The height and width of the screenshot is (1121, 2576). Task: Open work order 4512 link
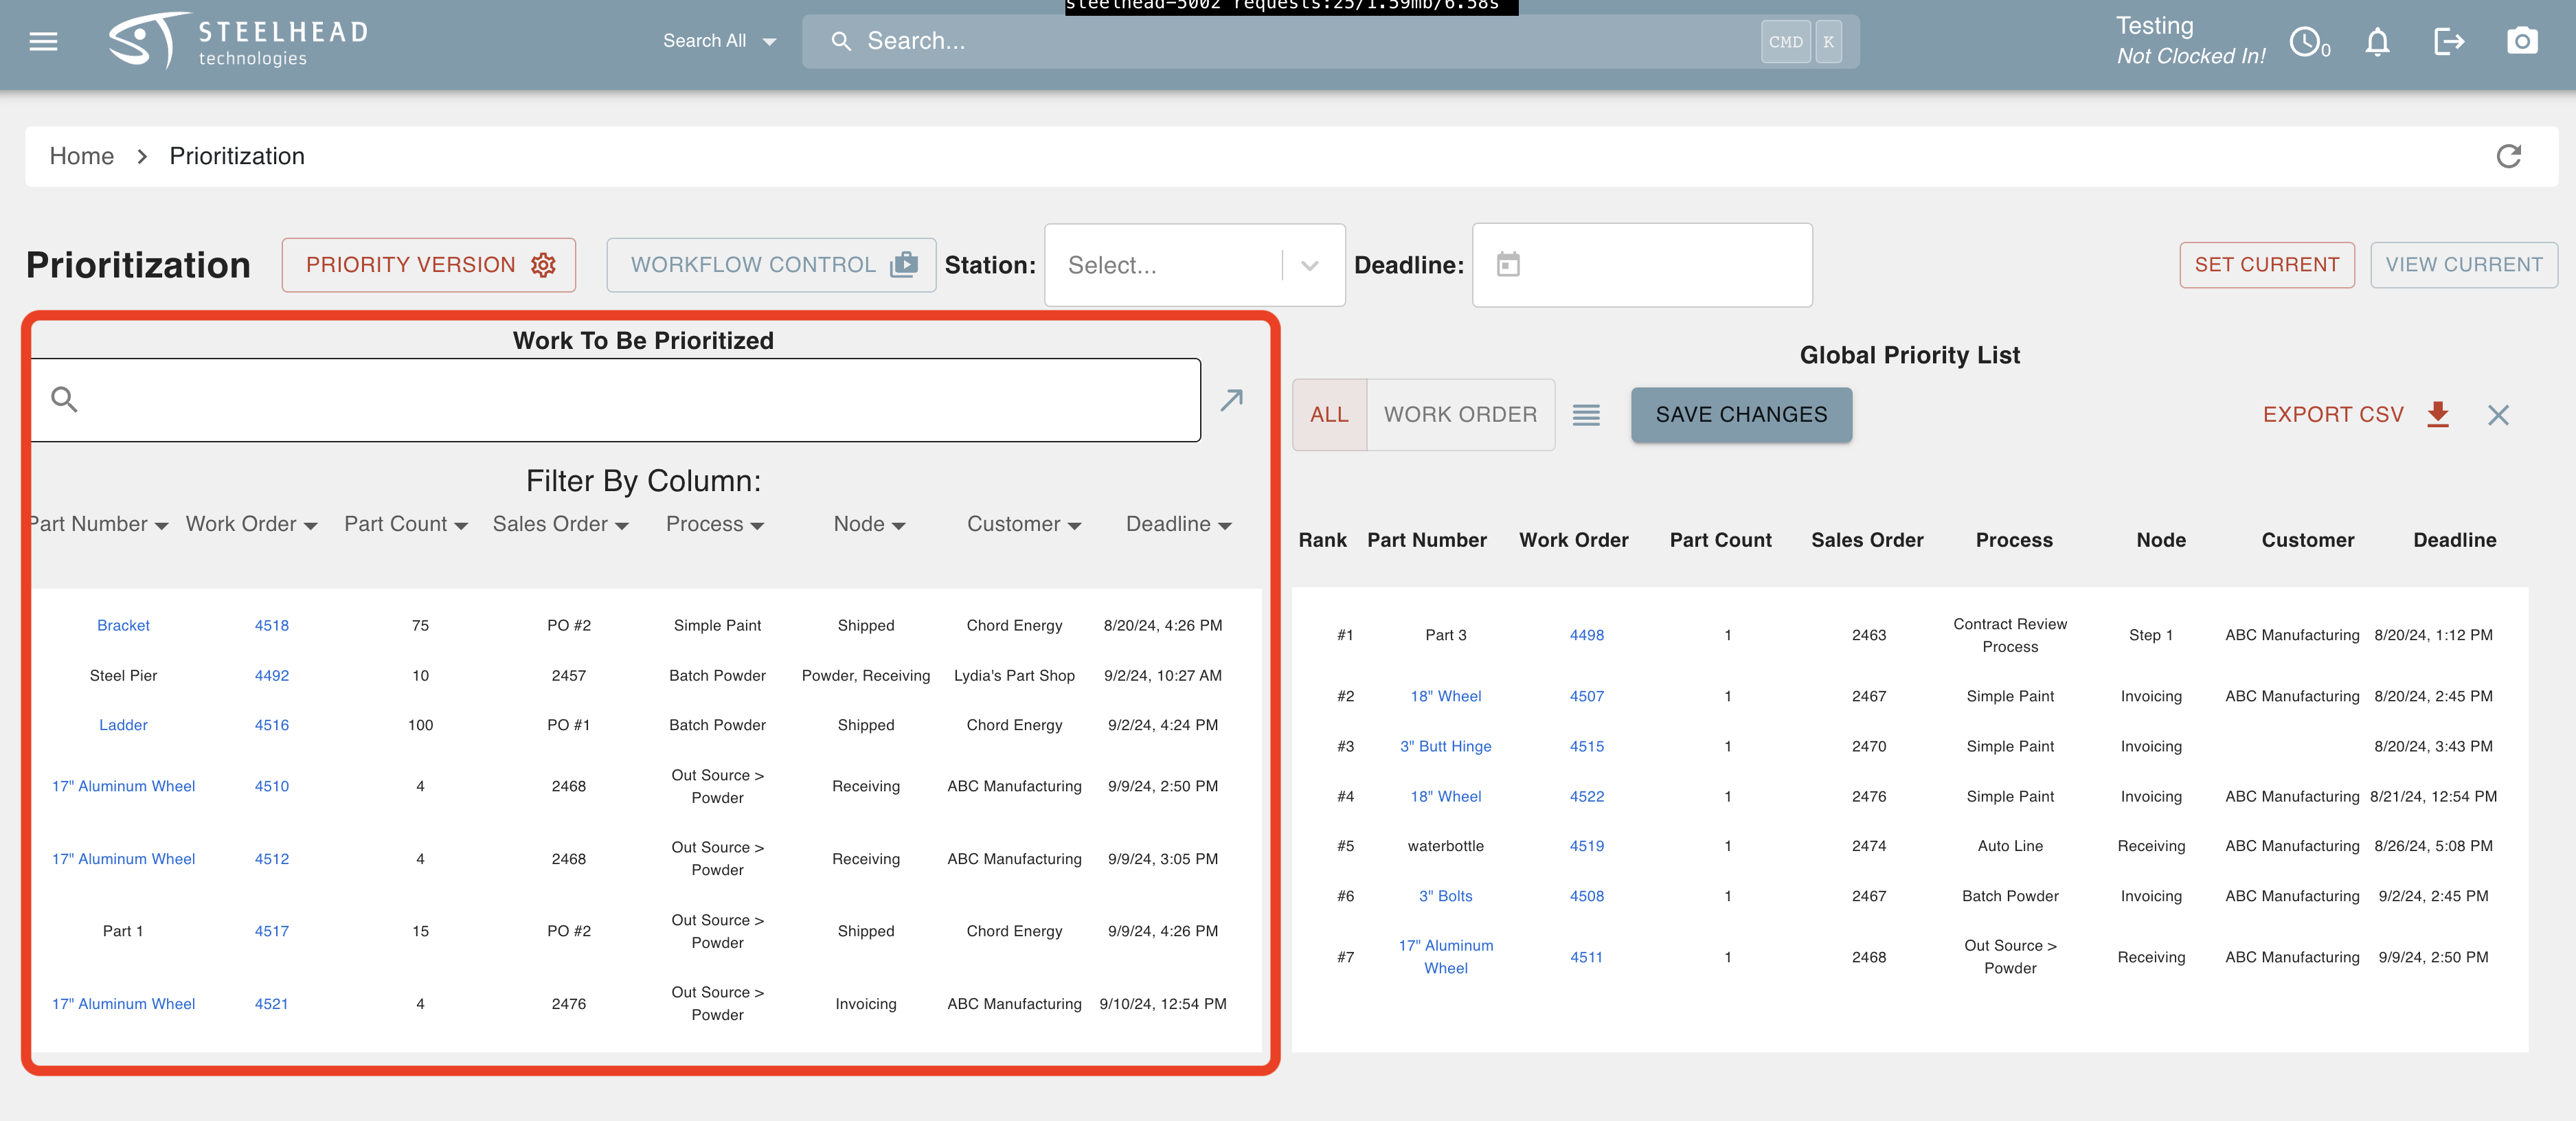(x=271, y=859)
